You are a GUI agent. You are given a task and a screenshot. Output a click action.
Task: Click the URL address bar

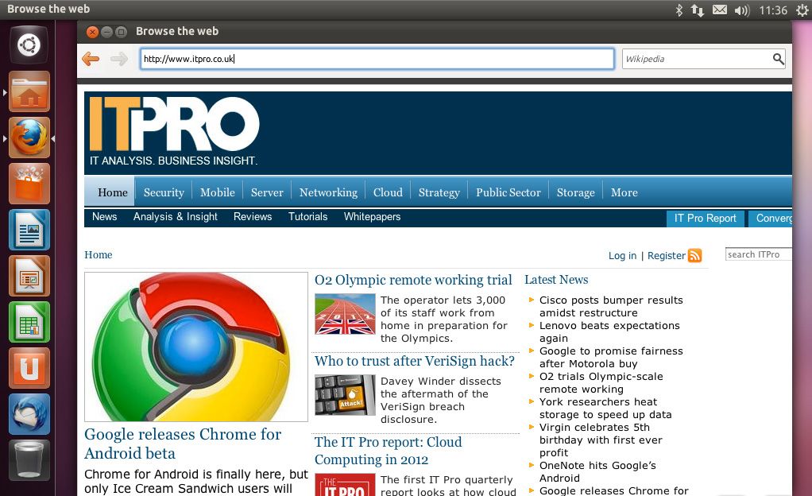point(377,59)
